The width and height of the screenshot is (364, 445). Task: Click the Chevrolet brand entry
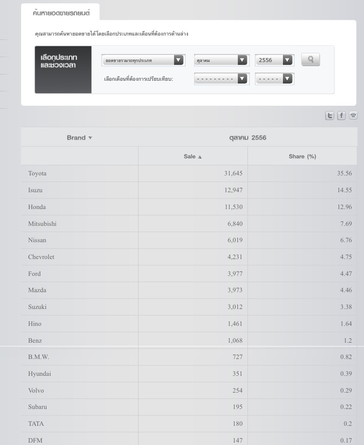click(x=41, y=257)
